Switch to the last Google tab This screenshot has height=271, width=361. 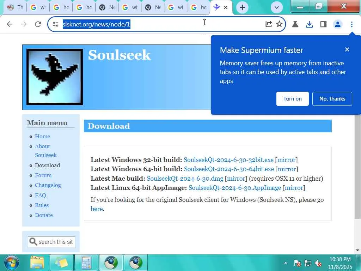click(198, 7)
